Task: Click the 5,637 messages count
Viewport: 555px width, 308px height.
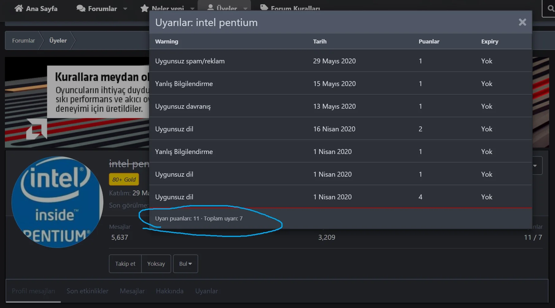Action: 120,237
